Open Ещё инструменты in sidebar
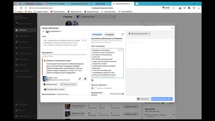215x121 pixels. 25,77
